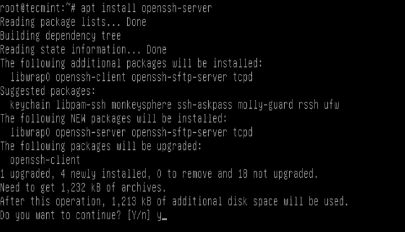Click the 1,232 kB archives size text
The width and height of the screenshot is (405, 232).
pyautogui.click(x=80, y=188)
